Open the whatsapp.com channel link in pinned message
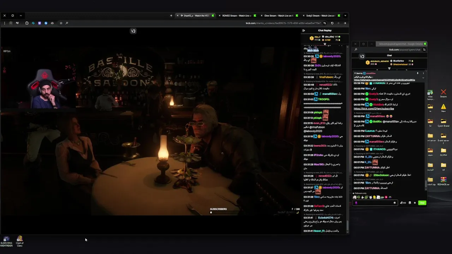This screenshot has height=254, width=452. tap(384, 80)
